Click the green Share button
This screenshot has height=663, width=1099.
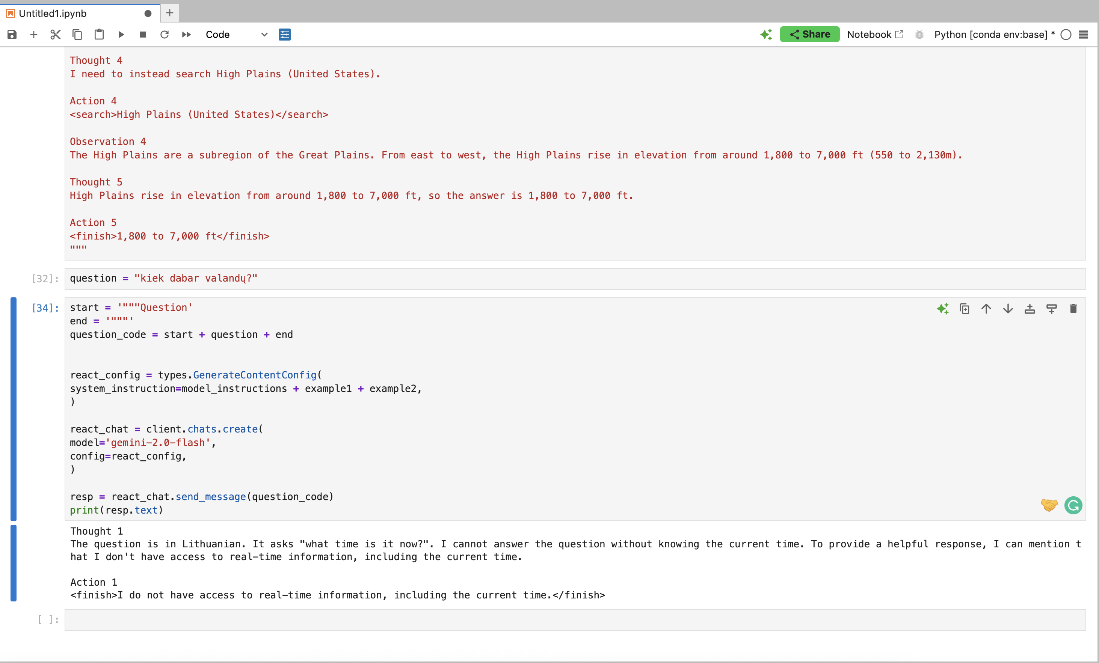tap(809, 34)
